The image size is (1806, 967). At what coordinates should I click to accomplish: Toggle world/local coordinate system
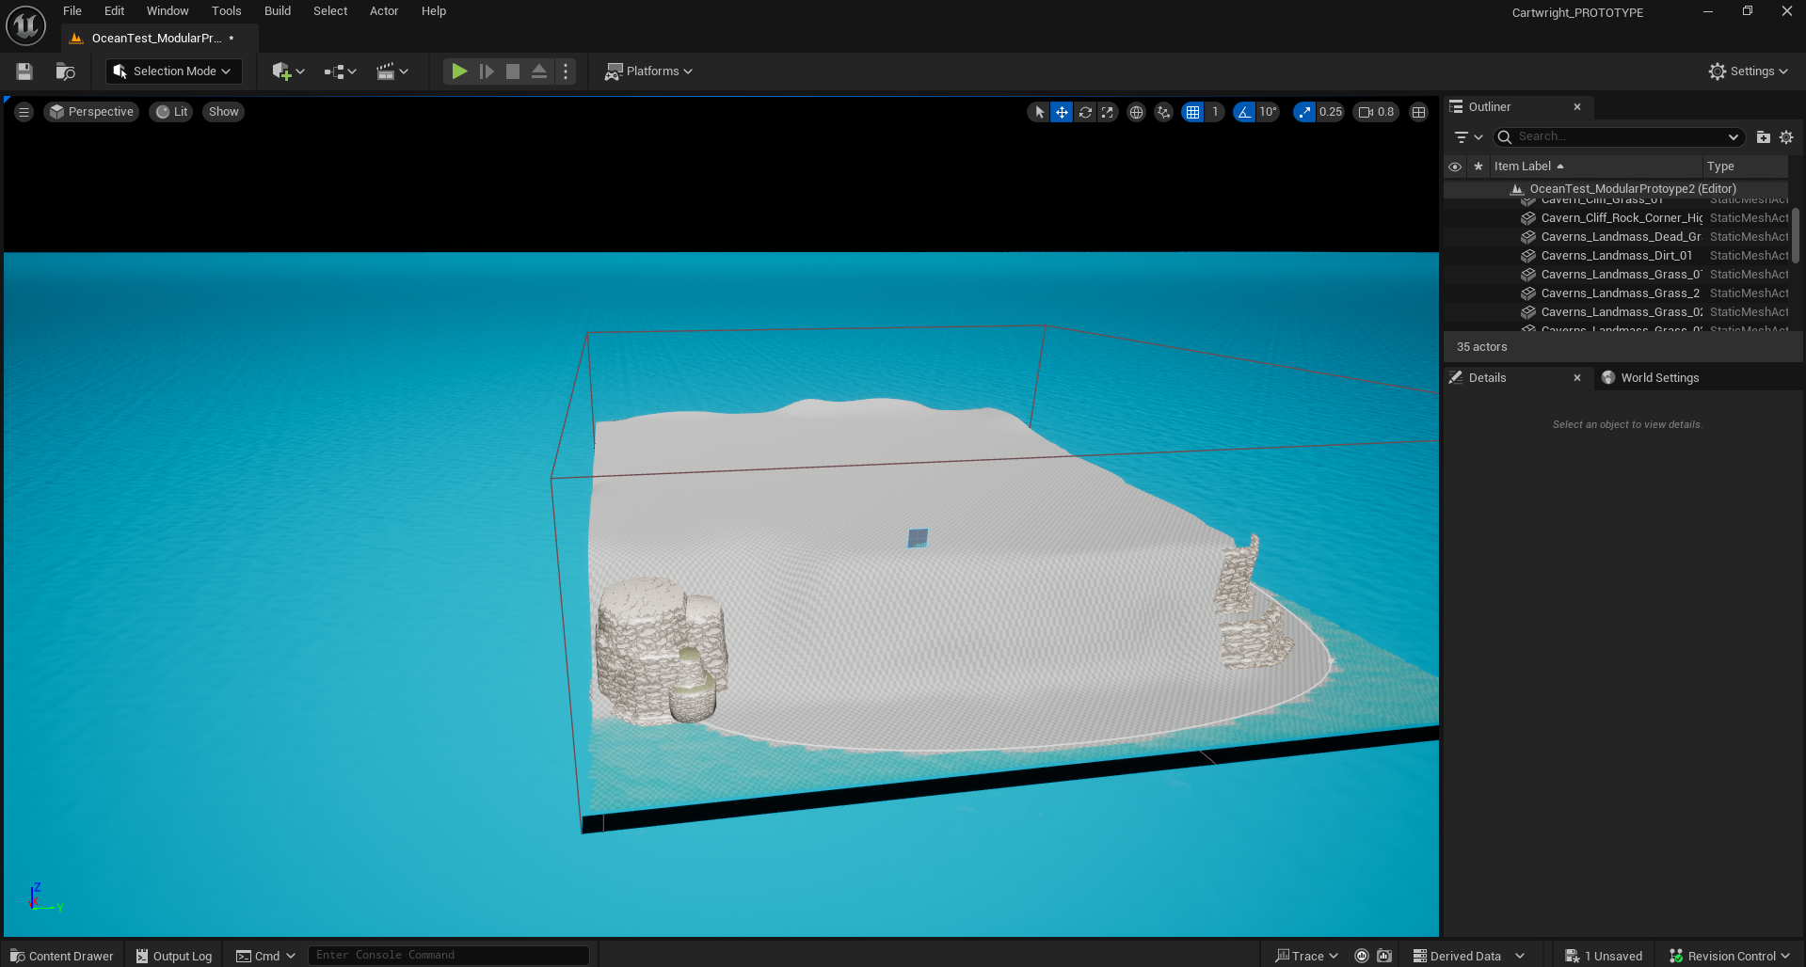click(1136, 112)
